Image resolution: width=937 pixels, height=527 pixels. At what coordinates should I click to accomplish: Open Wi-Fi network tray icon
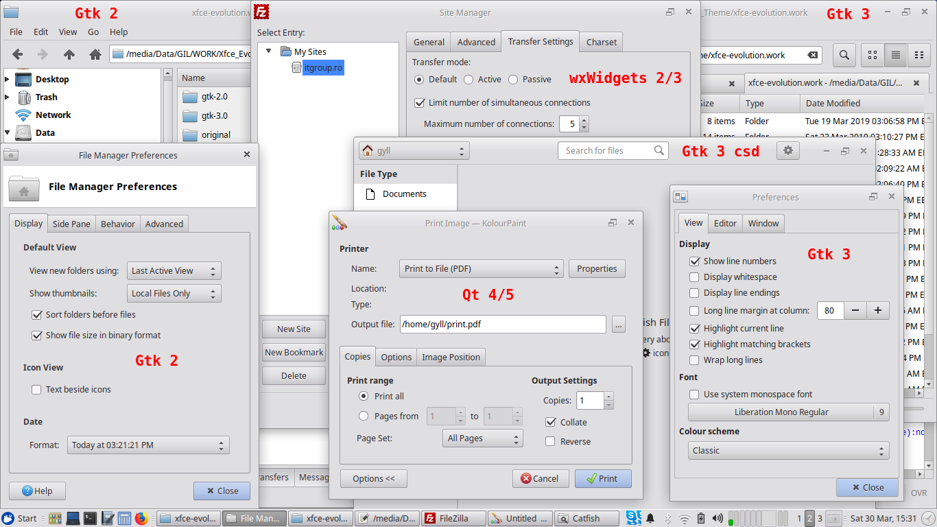coord(684,518)
